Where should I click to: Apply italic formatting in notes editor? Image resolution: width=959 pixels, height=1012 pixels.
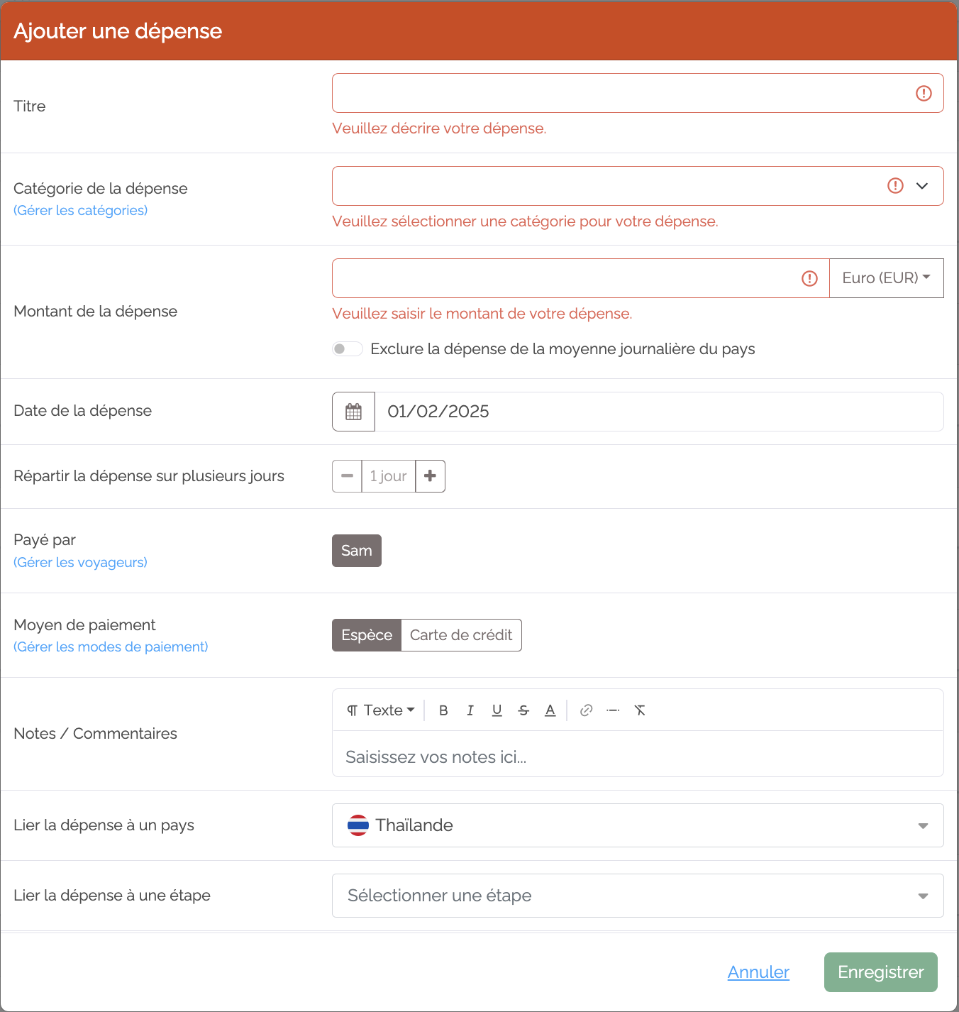pyautogui.click(x=470, y=710)
